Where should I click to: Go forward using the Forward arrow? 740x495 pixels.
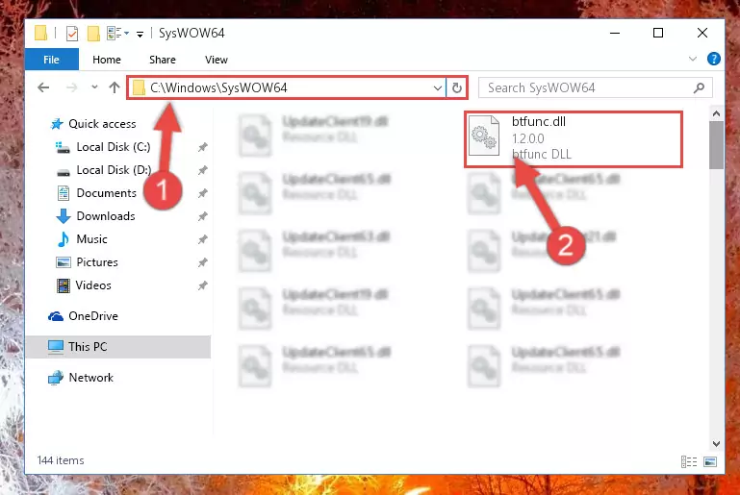pos(72,87)
